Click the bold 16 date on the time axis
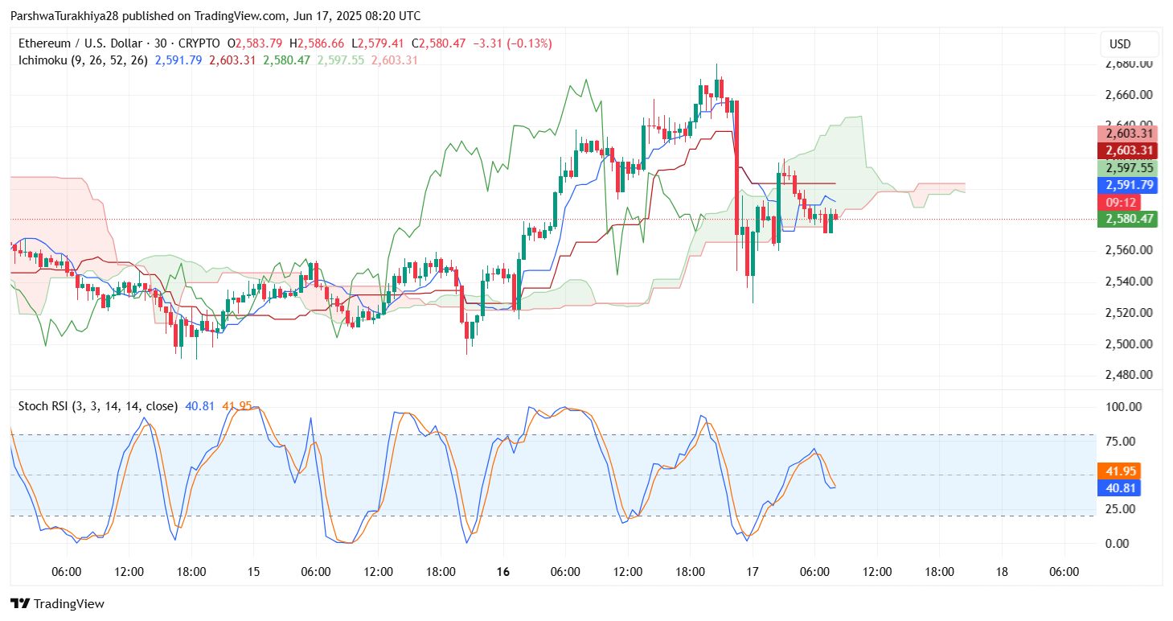Screen dimensions: 1173x621 point(503,572)
